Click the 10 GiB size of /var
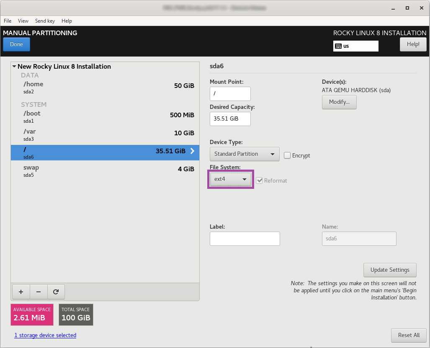The image size is (430, 348). pos(184,133)
